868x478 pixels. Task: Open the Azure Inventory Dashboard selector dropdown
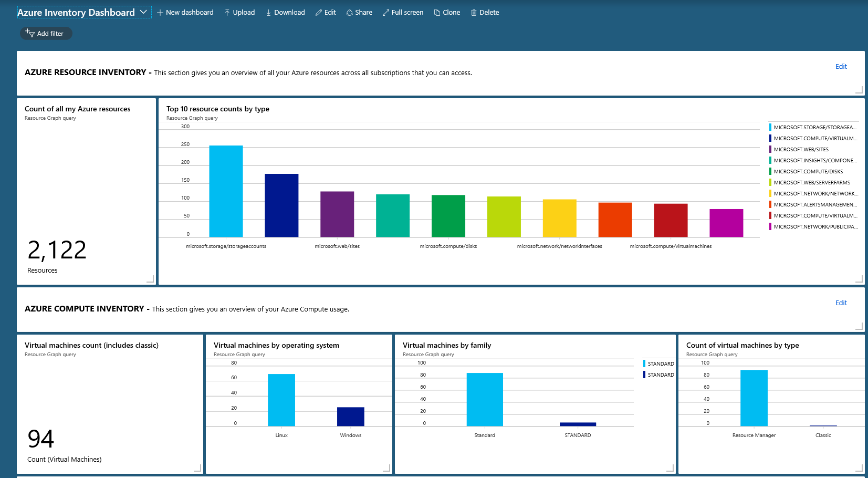tap(143, 12)
